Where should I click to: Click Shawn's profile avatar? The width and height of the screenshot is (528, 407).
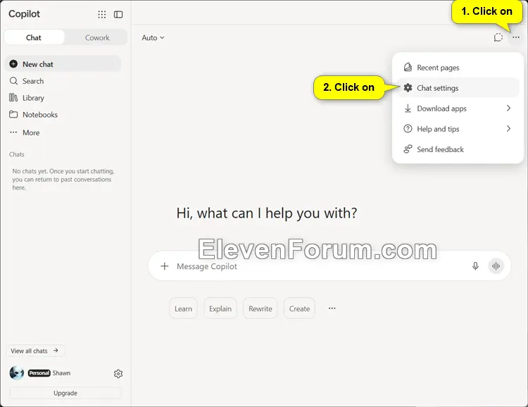click(x=16, y=373)
